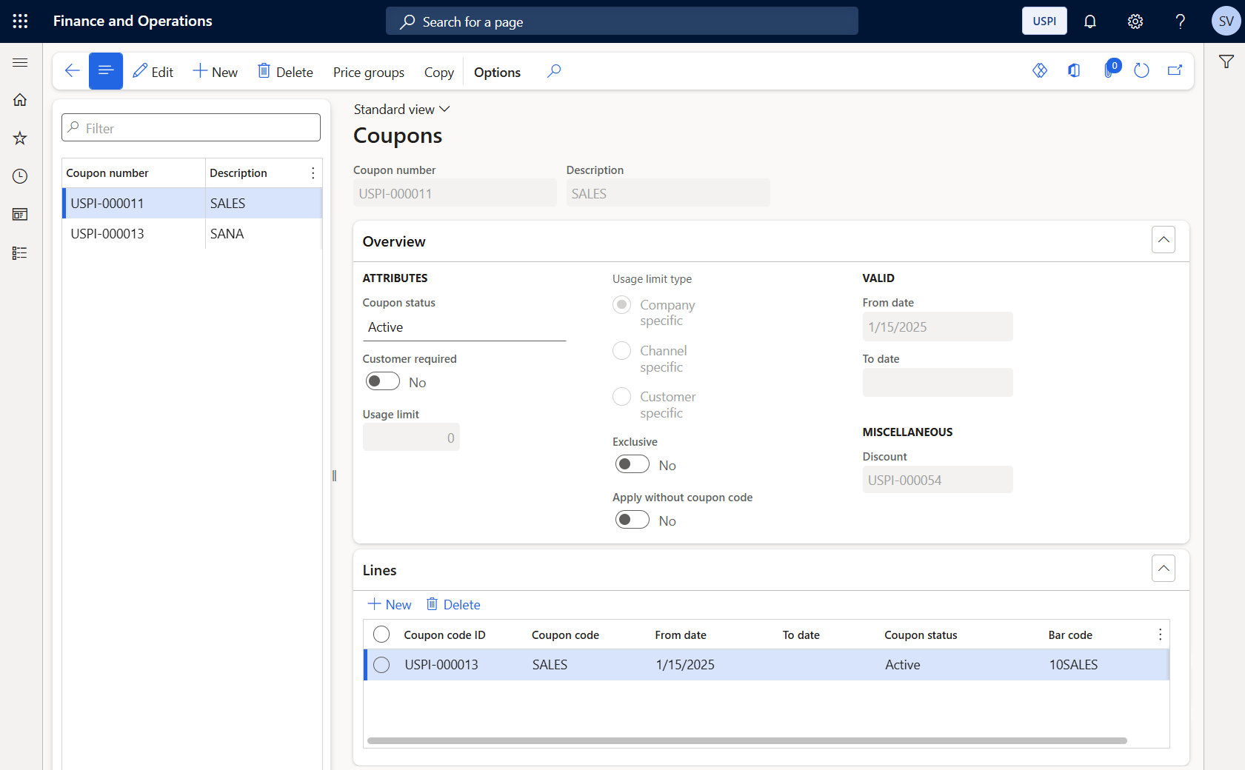1245x770 pixels.
Task: Select the USPI-000013 line row circle
Action: tap(381, 665)
